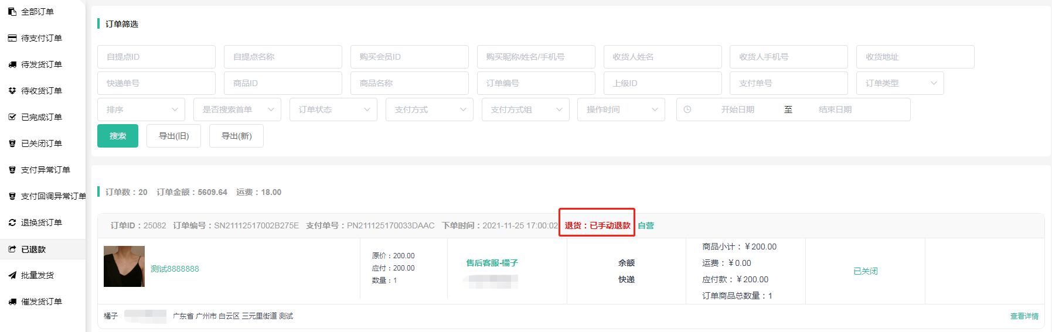1052x332 pixels.
Task: Focus the 商品ID input
Action: click(283, 83)
